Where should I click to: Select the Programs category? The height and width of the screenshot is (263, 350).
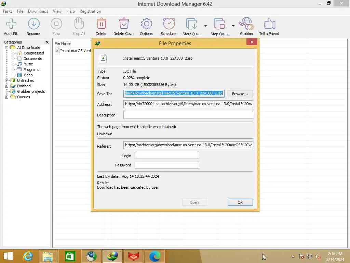[x=31, y=70]
